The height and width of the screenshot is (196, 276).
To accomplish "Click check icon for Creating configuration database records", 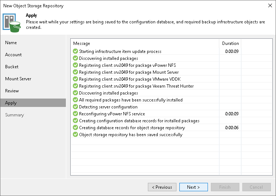I will click(x=75, y=121).
